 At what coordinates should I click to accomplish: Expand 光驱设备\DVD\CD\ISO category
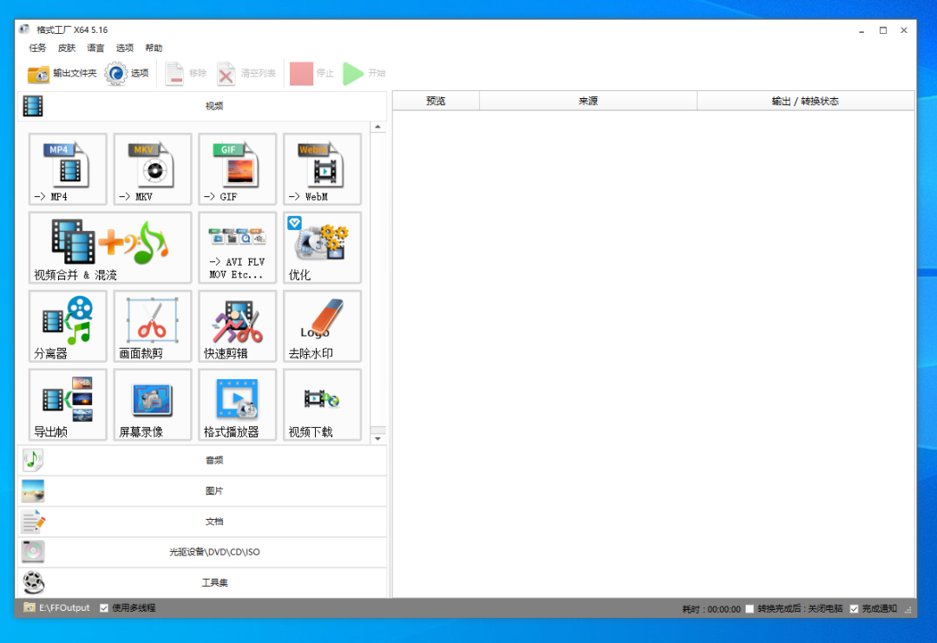tap(202, 552)
